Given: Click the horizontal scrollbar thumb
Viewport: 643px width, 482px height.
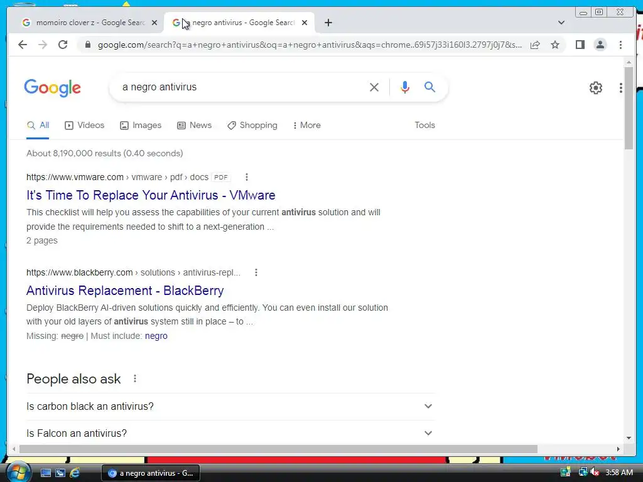Looking at the screenshot, I should click(278, 449).
